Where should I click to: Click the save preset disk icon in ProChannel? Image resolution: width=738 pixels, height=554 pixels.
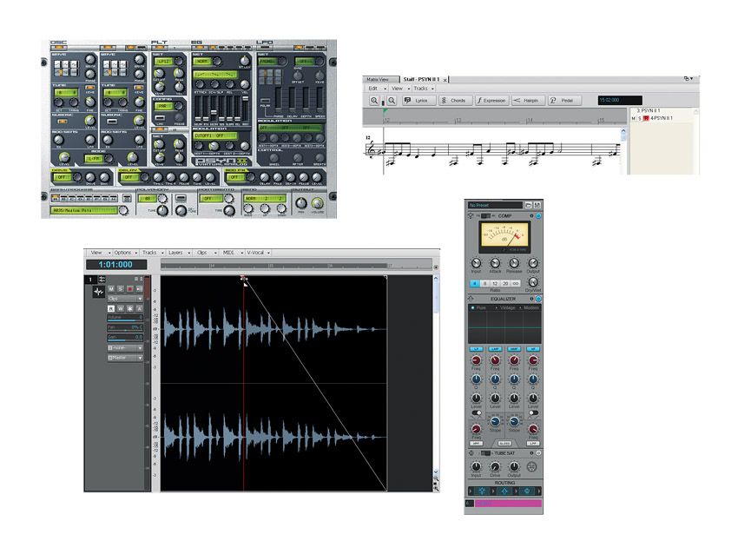pos(537,205)
